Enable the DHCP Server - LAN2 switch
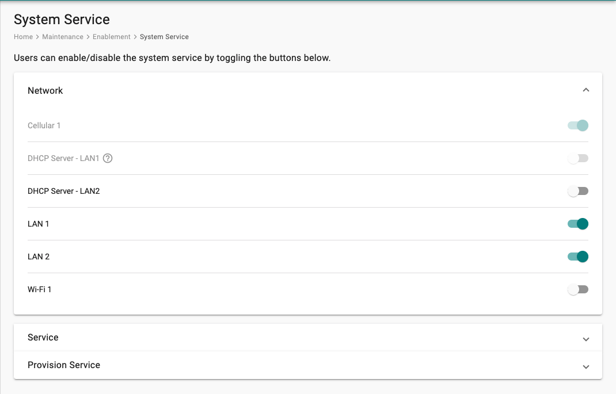 [x=578, y=191]
